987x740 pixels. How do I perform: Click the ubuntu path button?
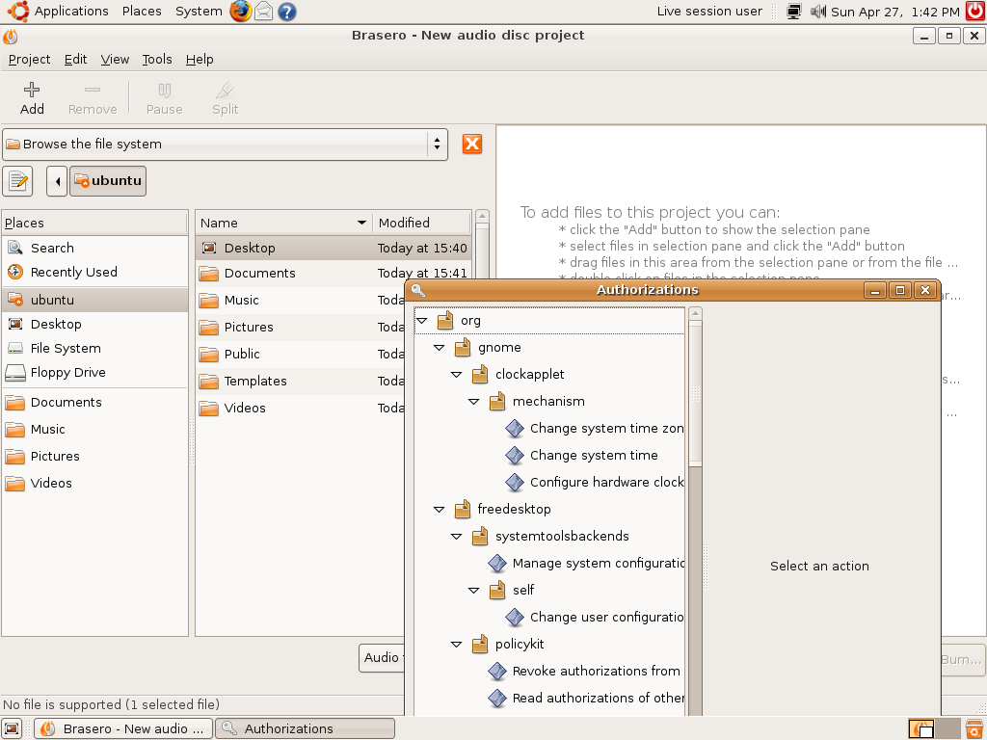click(x=108, y=180)
